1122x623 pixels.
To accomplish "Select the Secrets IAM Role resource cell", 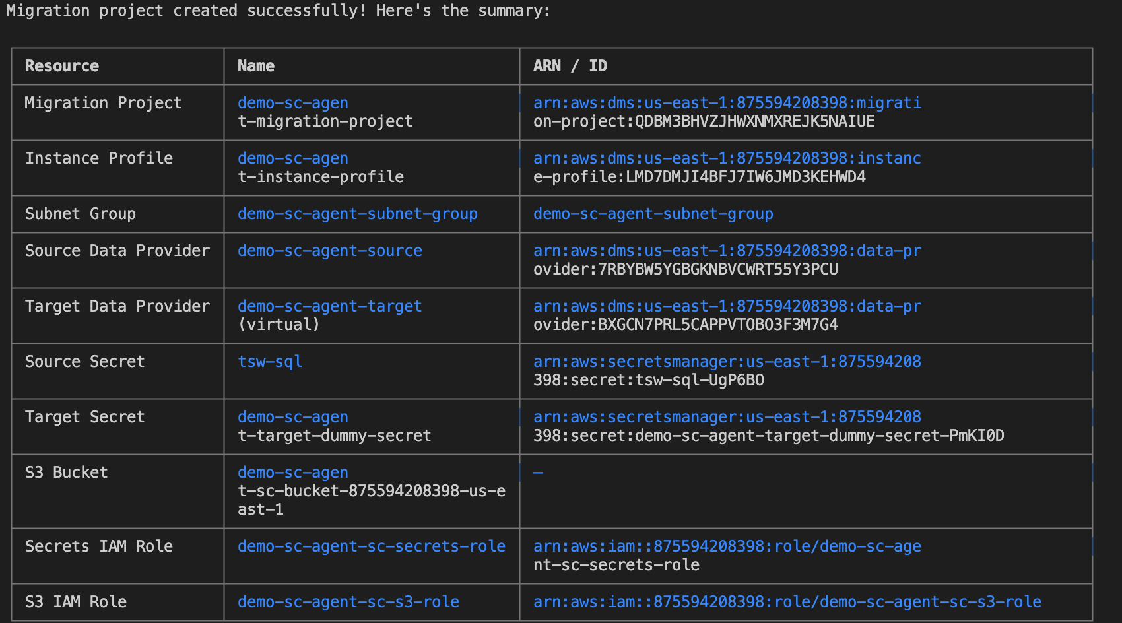I will [x=99, y=546].
